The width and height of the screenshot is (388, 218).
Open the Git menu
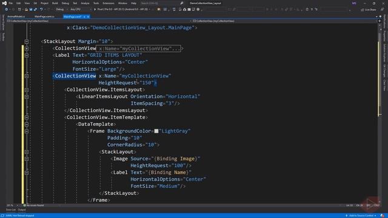tap(35, 3)
